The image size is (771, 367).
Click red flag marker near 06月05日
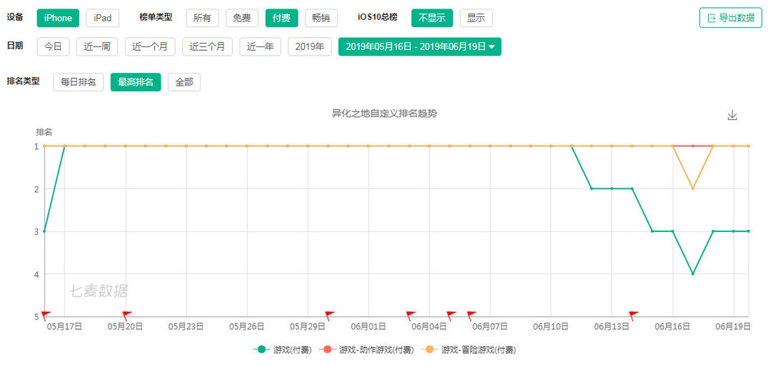451,314
